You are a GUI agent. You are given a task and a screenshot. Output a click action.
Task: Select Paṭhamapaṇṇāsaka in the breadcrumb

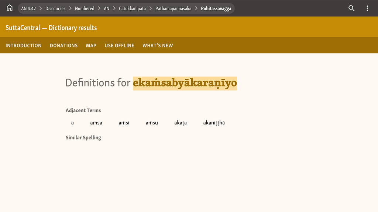click(x=172, y=8)
